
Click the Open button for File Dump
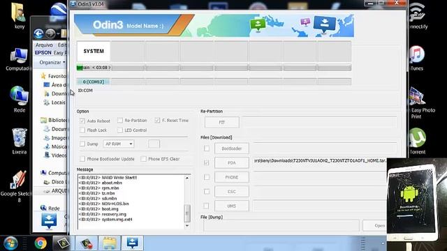[376, 225]
